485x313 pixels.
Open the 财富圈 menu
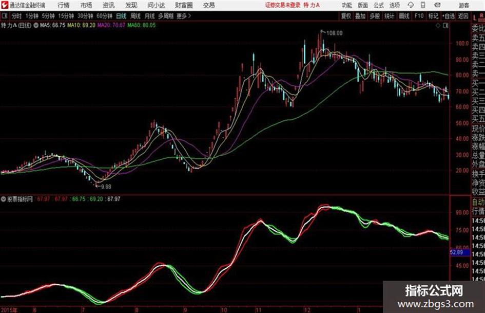pos(184,5)
